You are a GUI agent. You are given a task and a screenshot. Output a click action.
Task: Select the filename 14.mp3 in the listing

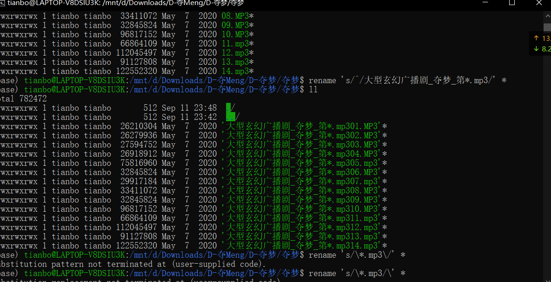[x=235, y=71]
